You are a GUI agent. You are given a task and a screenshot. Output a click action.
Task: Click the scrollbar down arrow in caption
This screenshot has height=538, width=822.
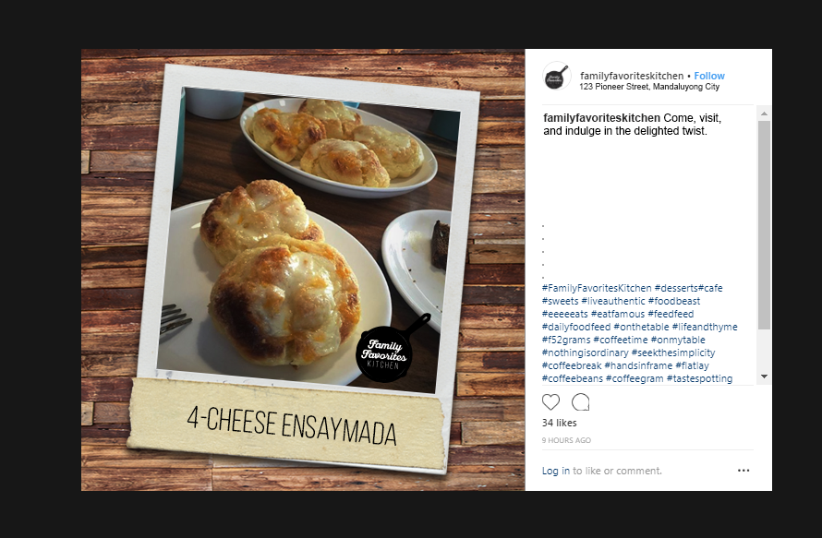tap(764, 377)
